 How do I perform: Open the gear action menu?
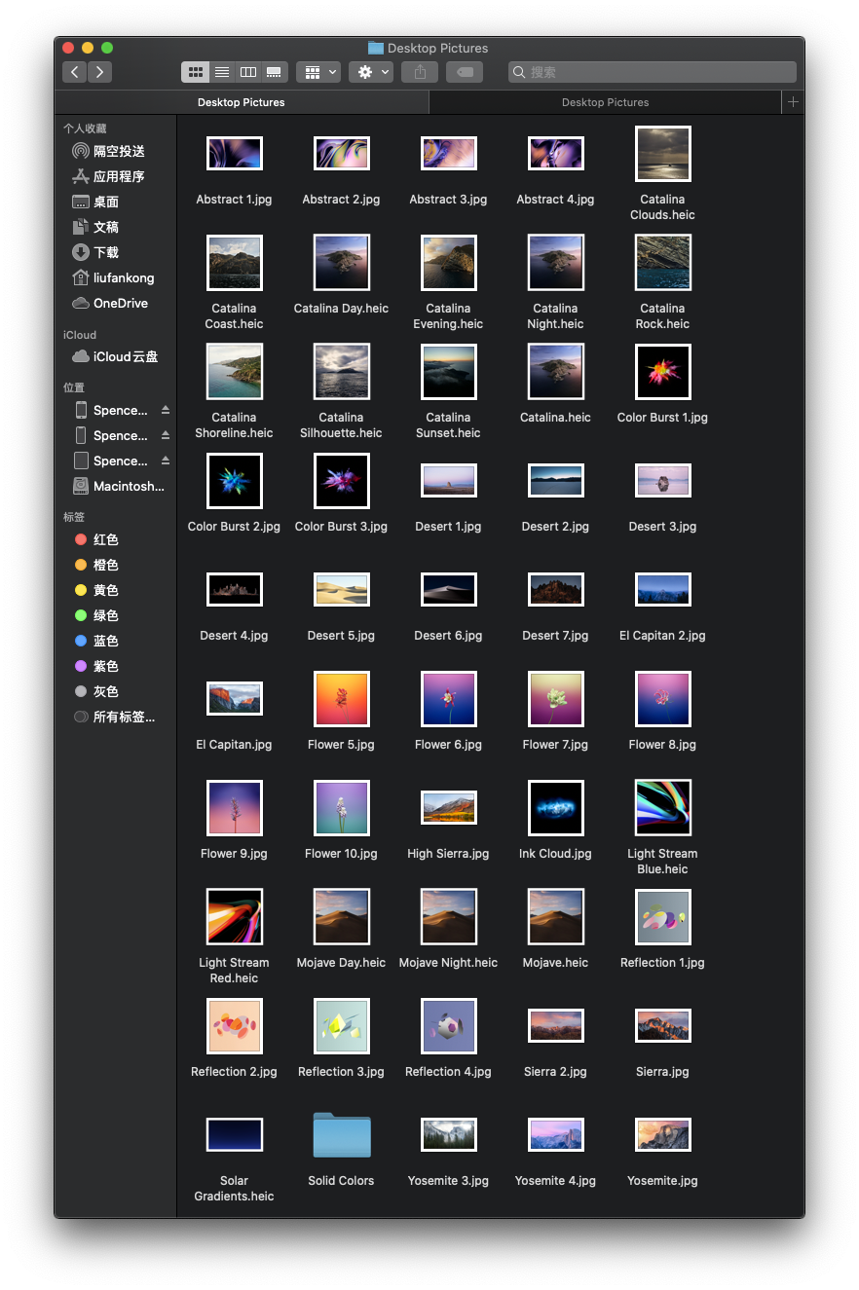tap(370, 72)
